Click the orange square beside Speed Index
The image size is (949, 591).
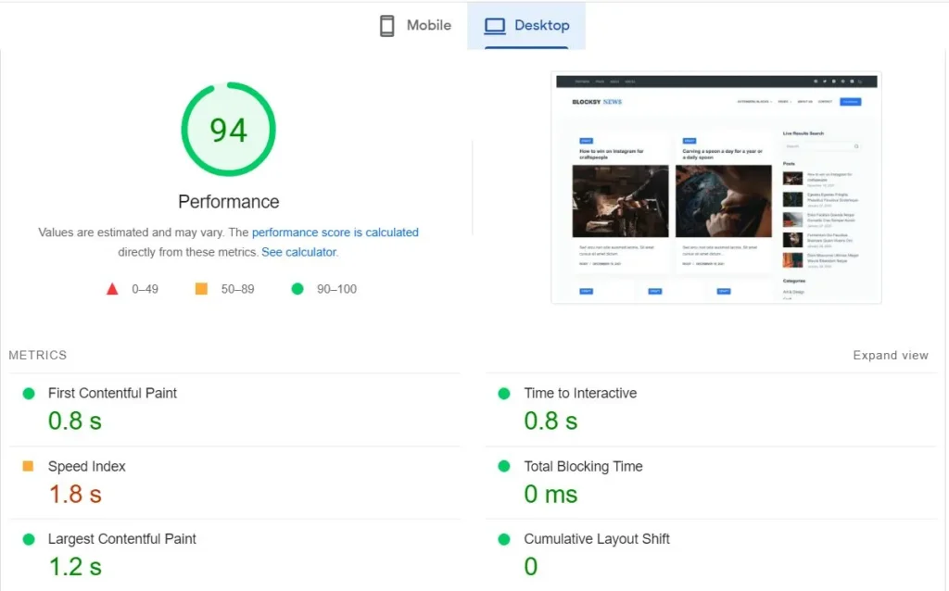pos(28,466)
